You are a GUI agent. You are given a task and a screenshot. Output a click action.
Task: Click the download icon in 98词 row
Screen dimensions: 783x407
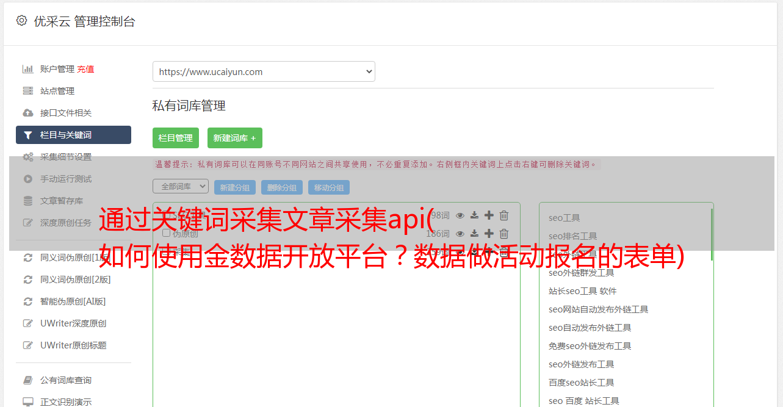[x=474, y=215]
